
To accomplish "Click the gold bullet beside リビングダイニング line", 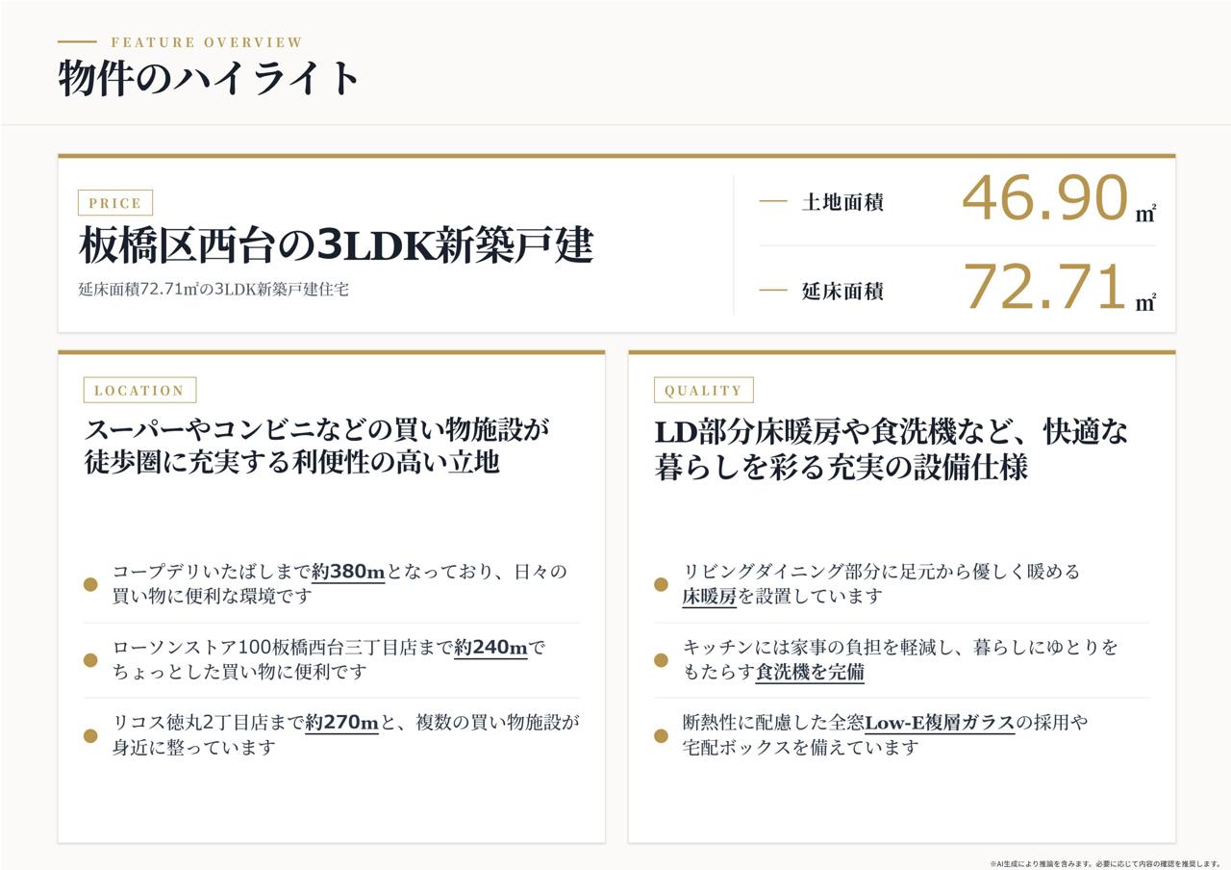I will tap(661, 584).
